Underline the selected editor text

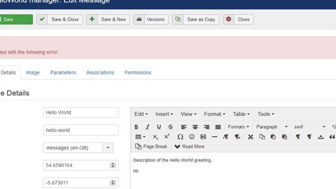point(159,127)
